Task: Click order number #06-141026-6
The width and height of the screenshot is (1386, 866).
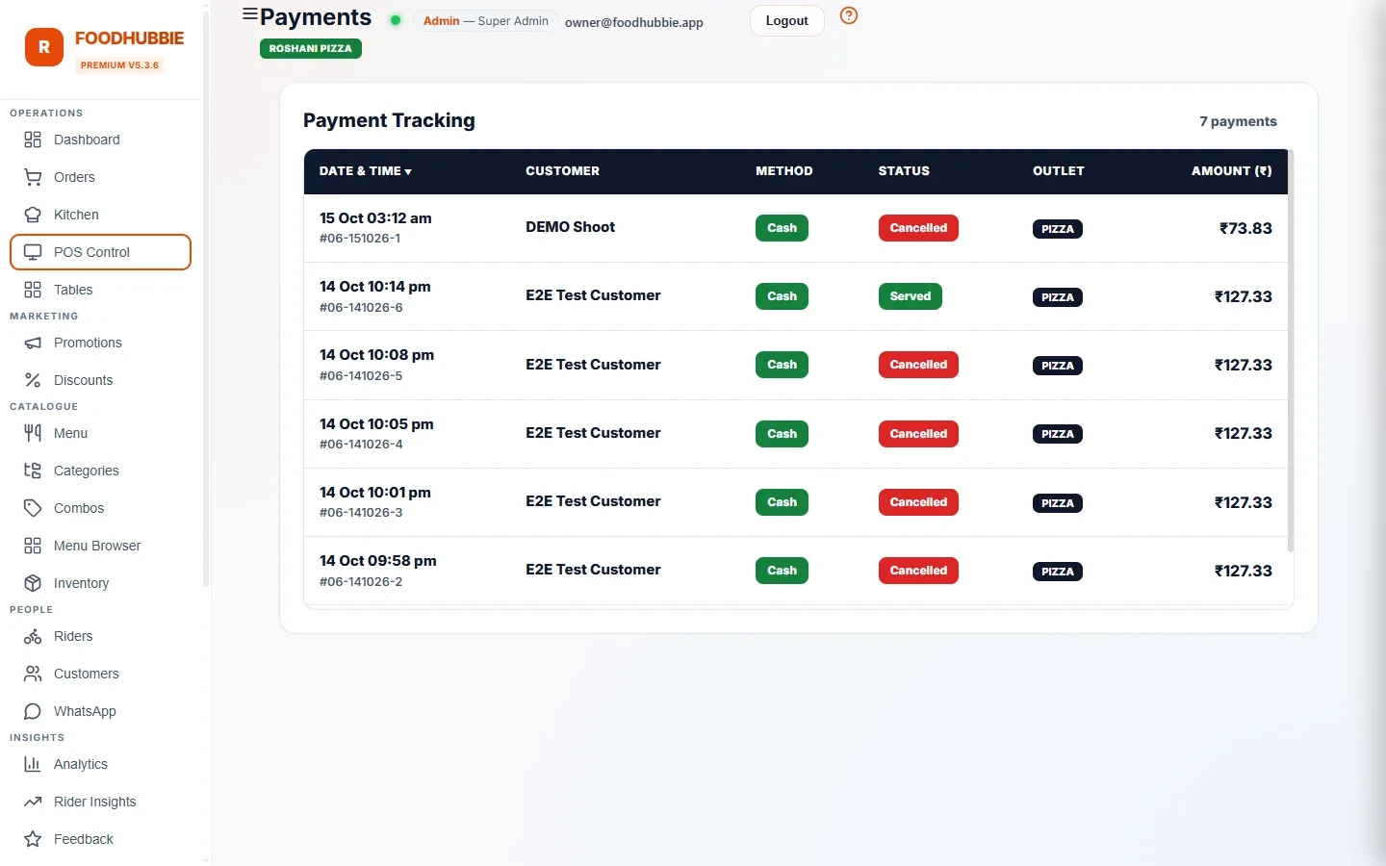Action: coord(361,308)
